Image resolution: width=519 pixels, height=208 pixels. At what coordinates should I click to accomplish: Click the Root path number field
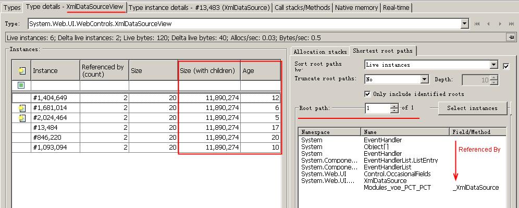click(x=378, y=108)
